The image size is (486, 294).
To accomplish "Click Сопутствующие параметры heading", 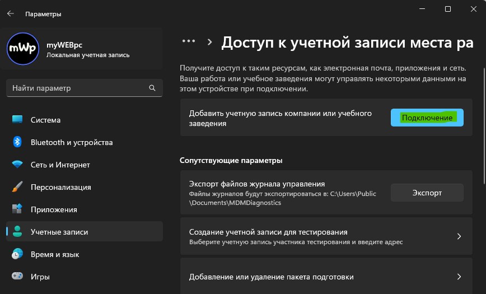I will [x=231, y=160].
